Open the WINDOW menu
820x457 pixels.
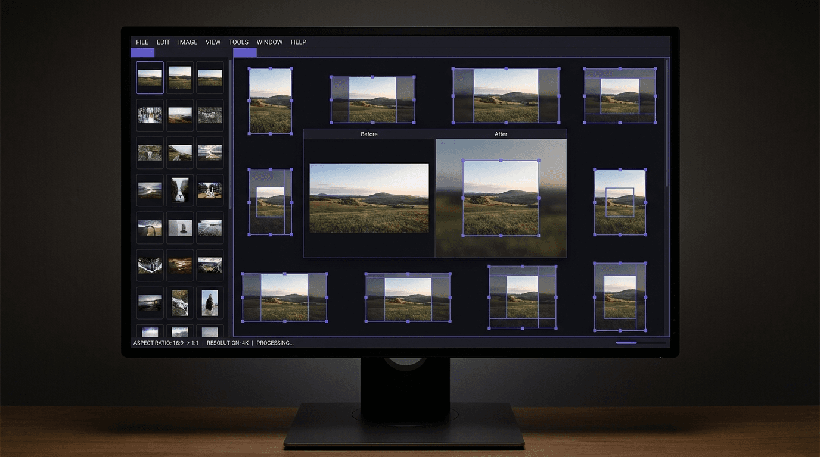click(x=269, y=42)
